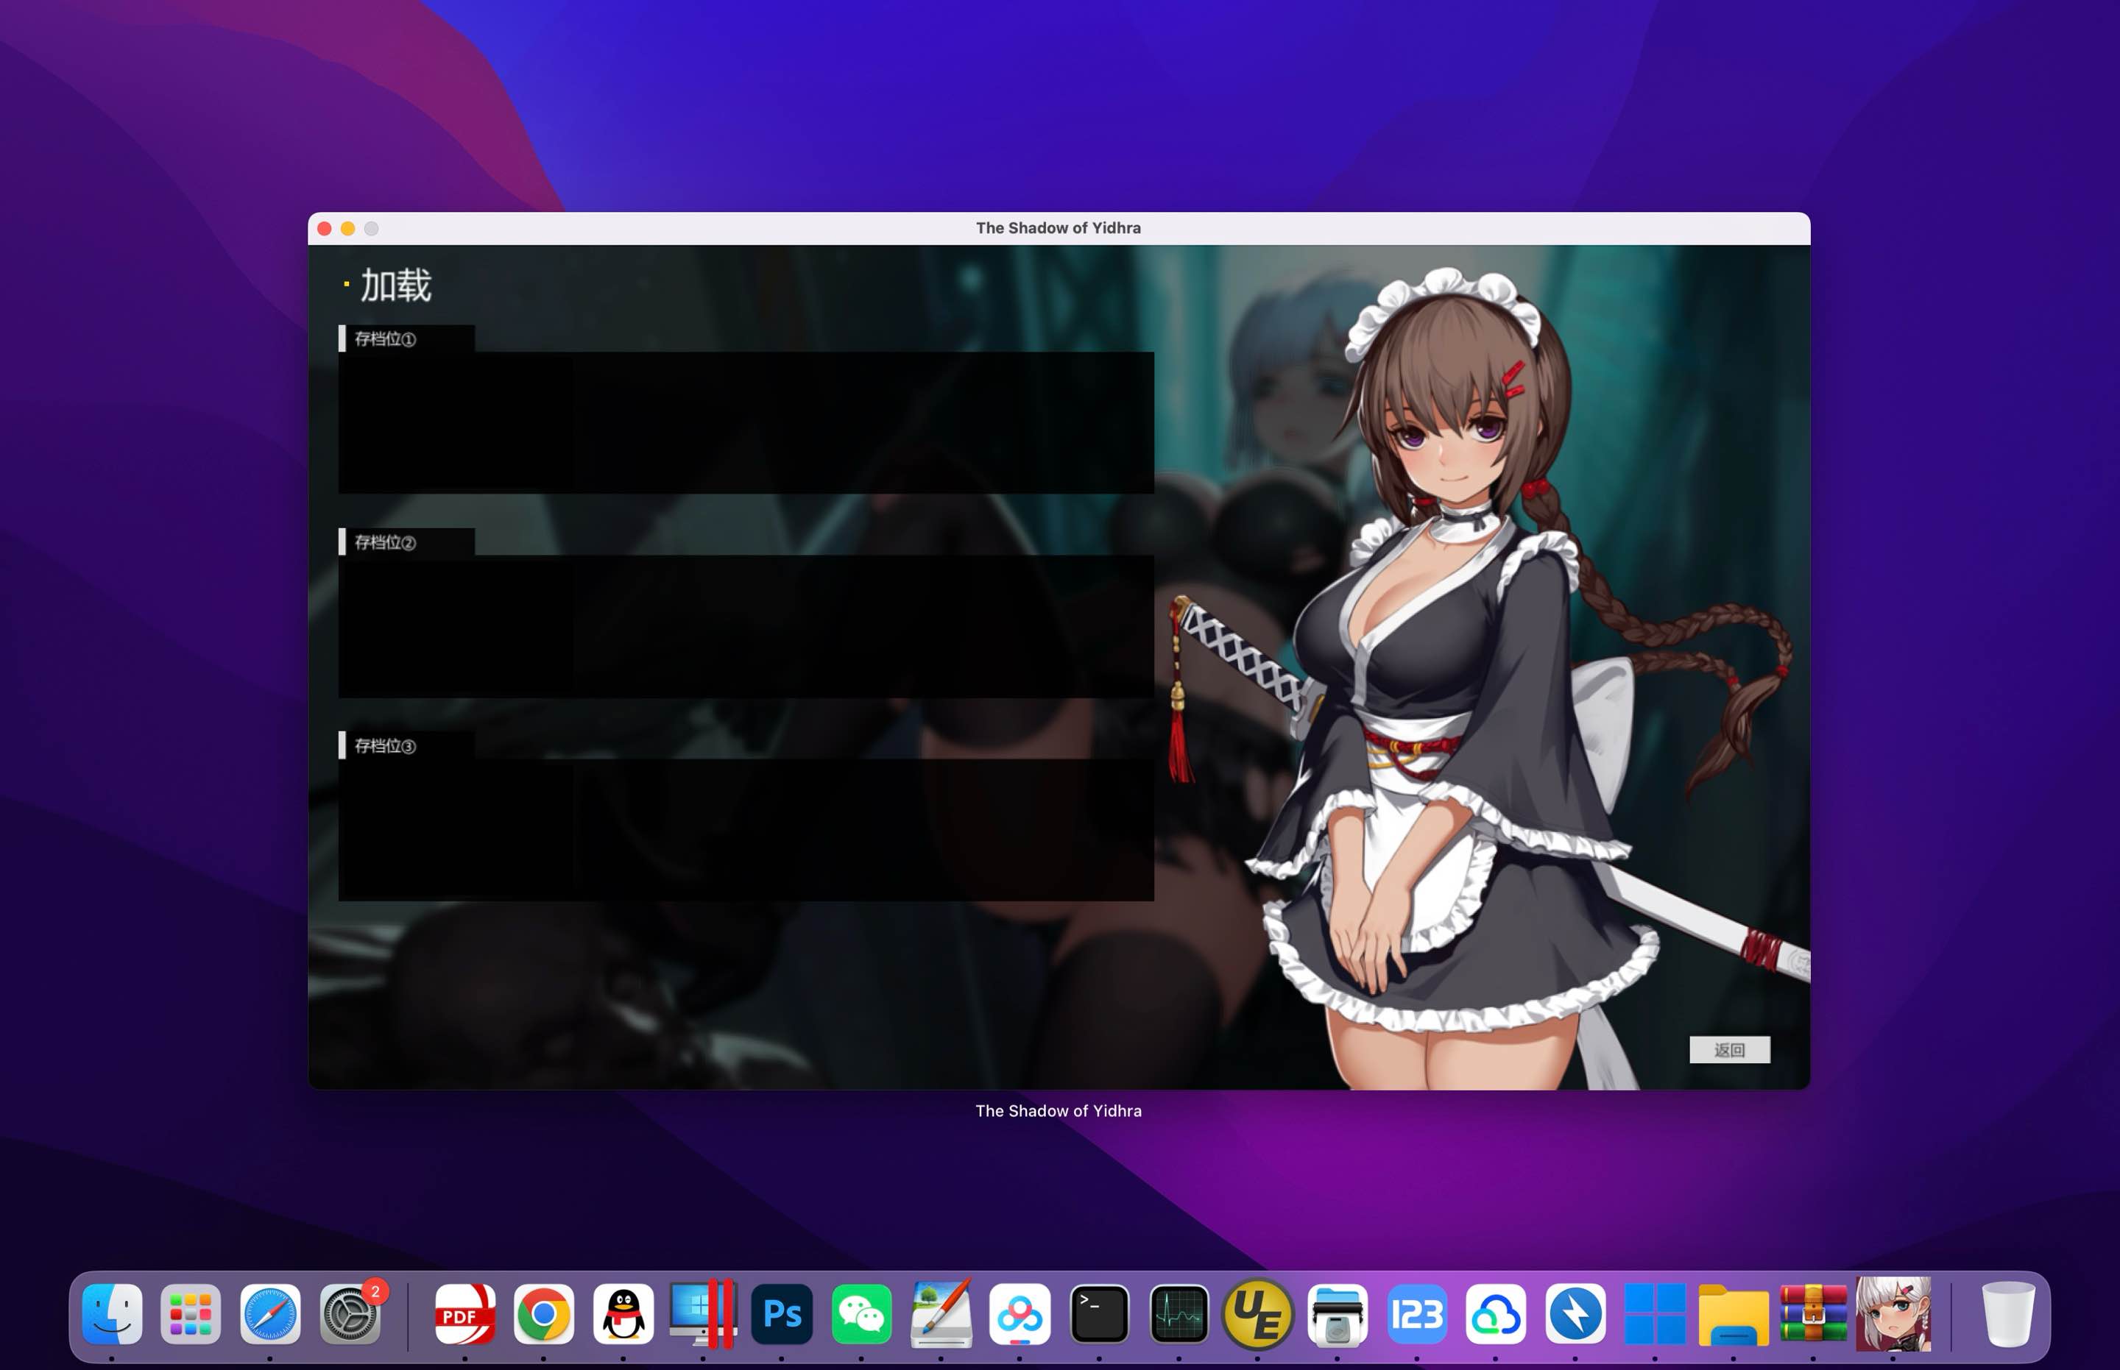Open the 123 cloud drive icon in dock
The width and height of the screenshot is (2120, 1370).
click(1417, 1313)
